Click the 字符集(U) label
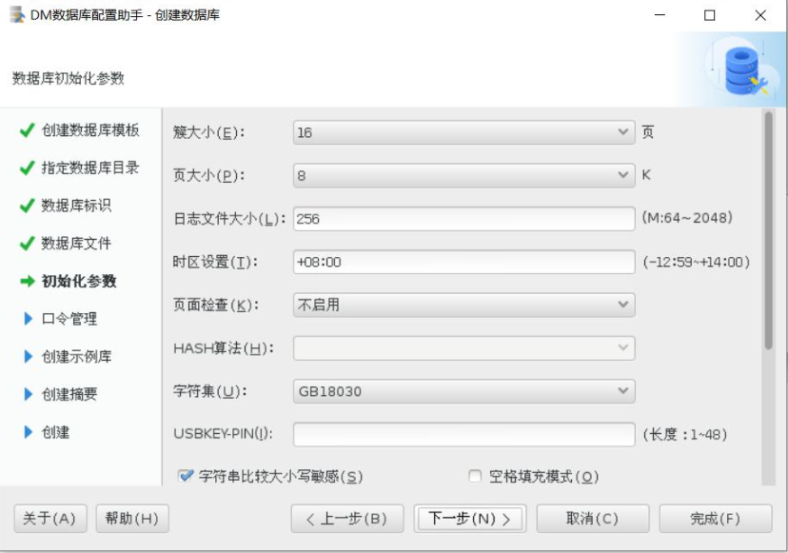 coord(210,391)
